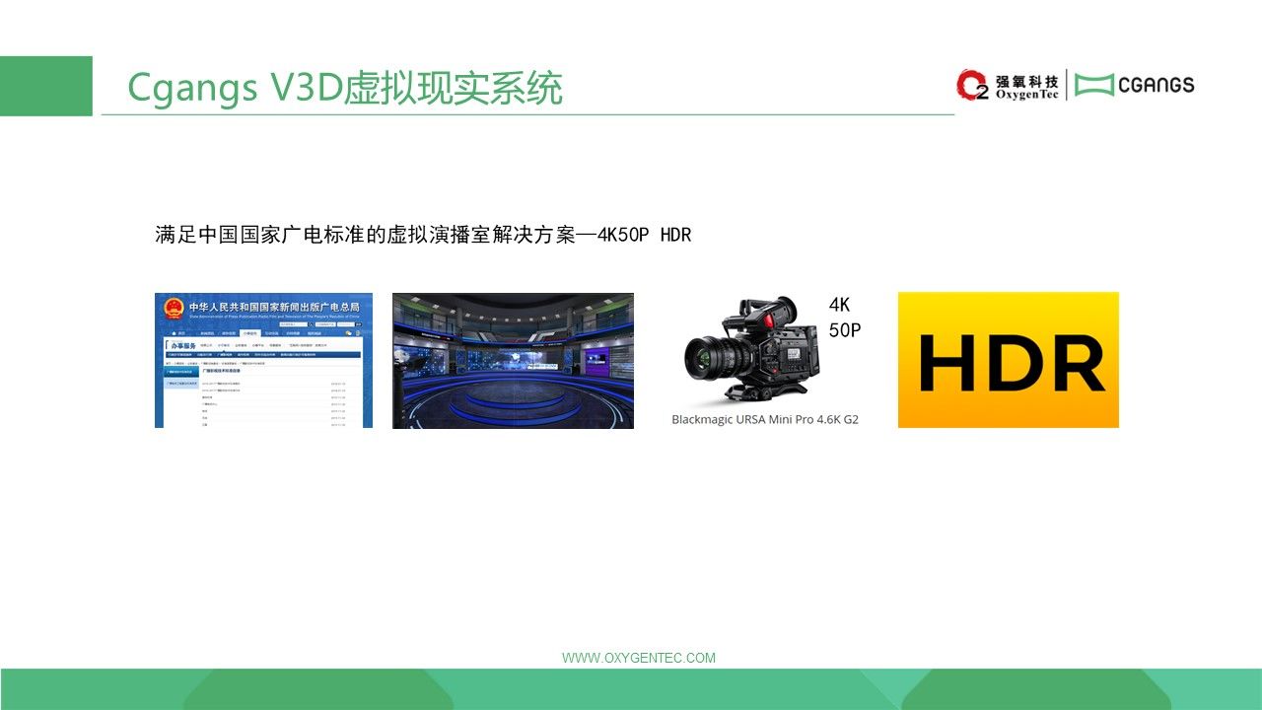Click the slide title Cgangs V3D虚拟现实系统
The height and width of the screenshot is (710, 1262).
344,89
